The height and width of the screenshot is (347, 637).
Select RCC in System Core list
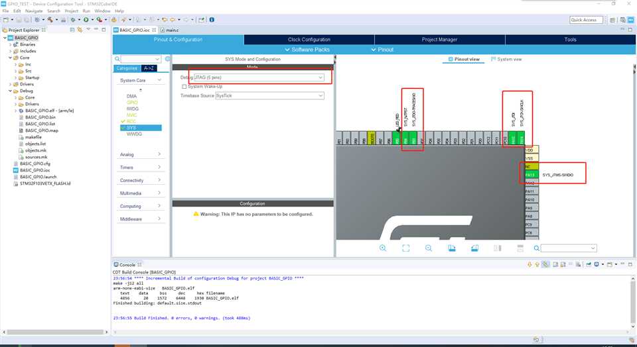click(131, 121)
